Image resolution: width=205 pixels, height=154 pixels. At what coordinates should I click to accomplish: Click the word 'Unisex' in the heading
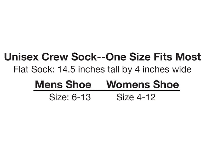(20, 57)
